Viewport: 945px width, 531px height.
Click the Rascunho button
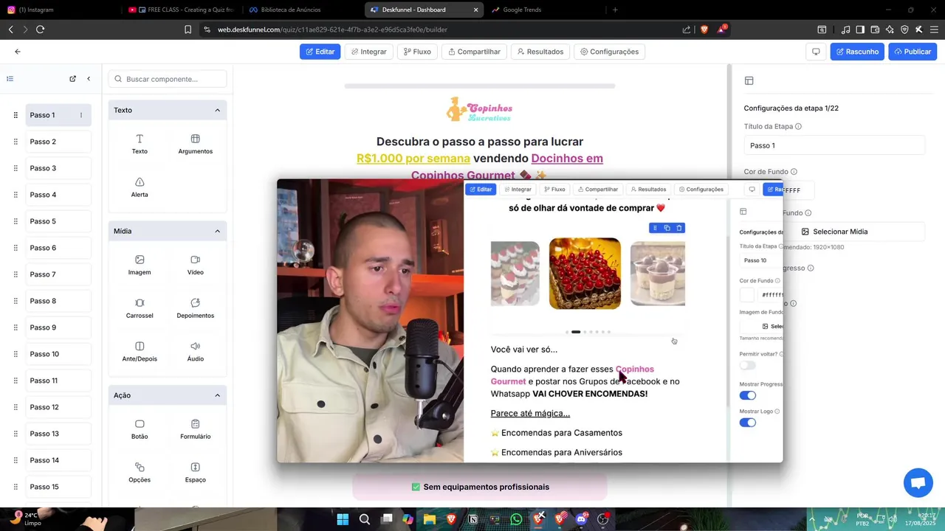pyautogui.click(x=857, y=52)
